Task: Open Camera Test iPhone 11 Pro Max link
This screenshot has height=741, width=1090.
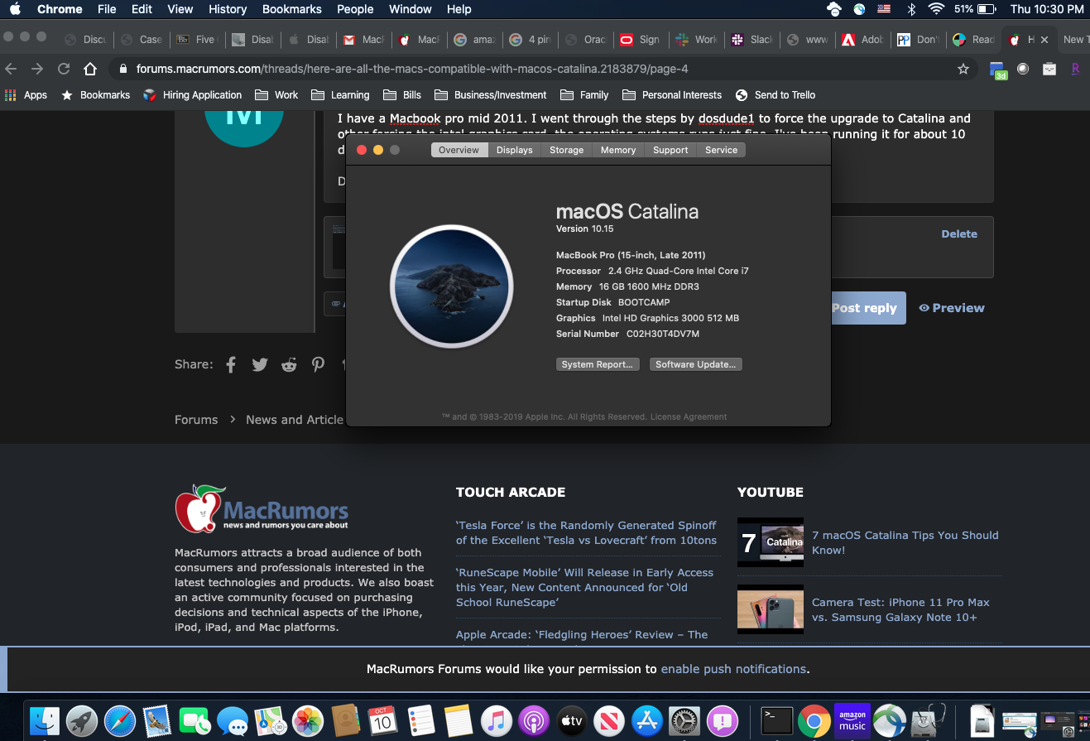Action: (900, 610)
